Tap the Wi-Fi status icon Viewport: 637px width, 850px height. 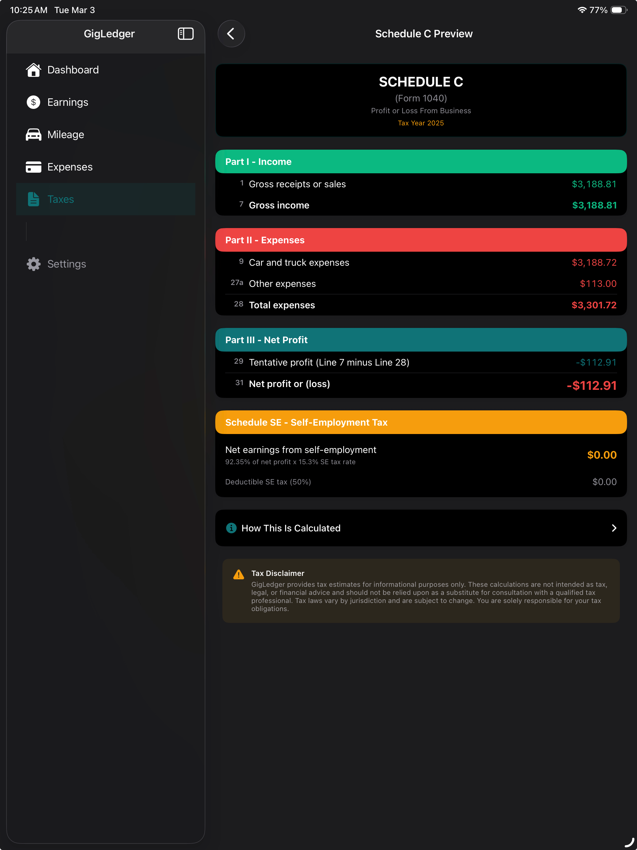[582, 10]
